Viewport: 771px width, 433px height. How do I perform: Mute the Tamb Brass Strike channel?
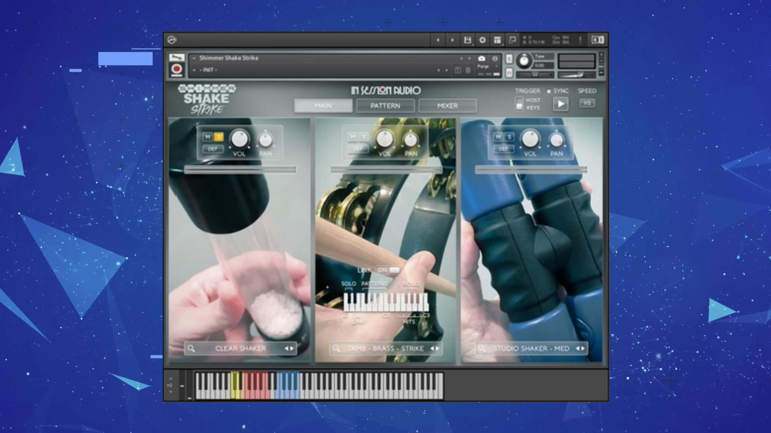coord(353,137)
